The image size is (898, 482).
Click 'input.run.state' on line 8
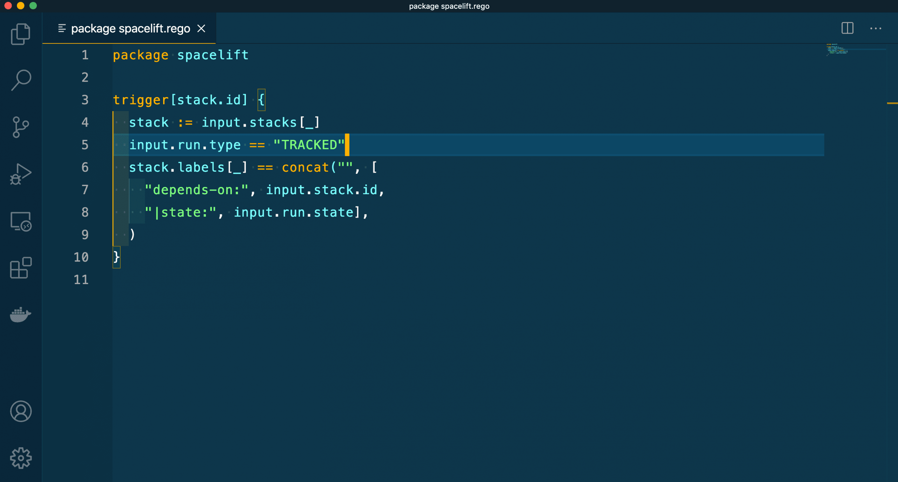[x=293, y=212]
